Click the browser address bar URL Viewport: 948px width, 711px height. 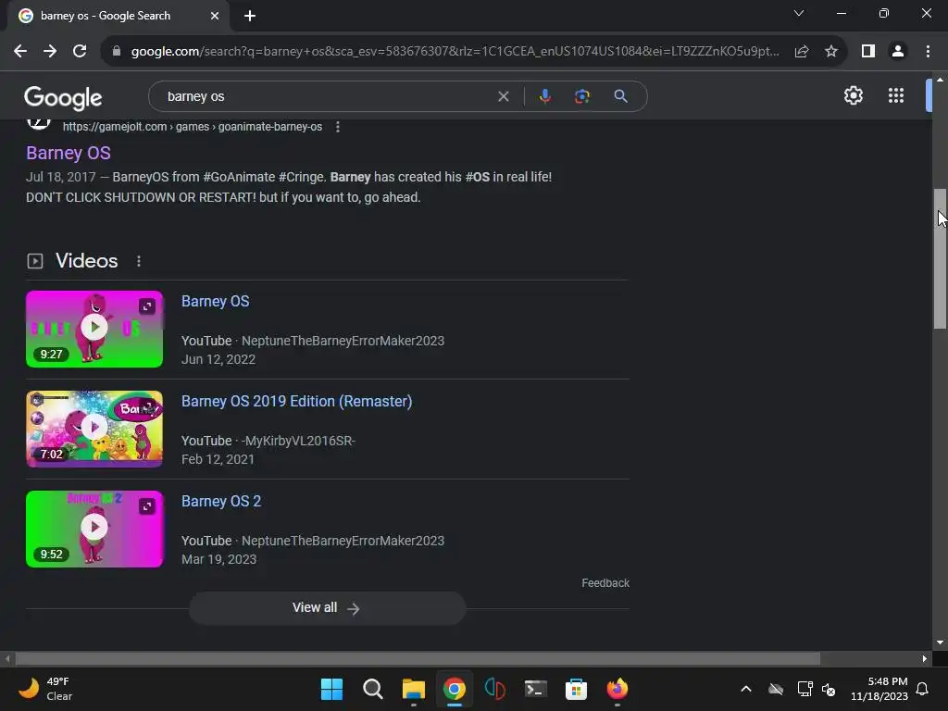[x=455, y=52]
